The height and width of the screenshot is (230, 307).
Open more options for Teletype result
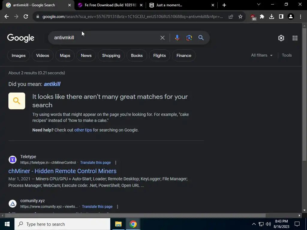coord(116,163)
